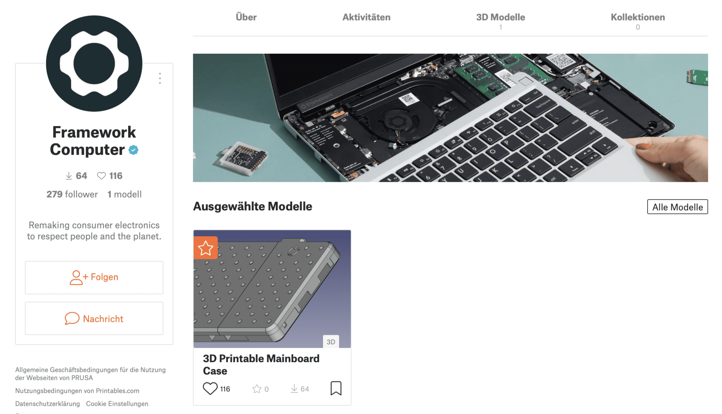Send a message via Nachricht button

[x=94, y=319]
